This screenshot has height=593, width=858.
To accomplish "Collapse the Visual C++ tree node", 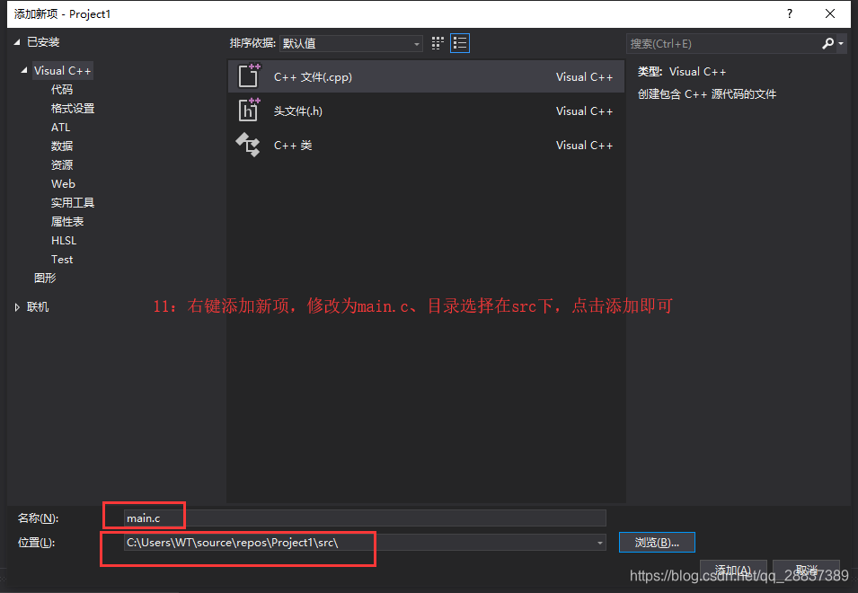I will [x=24, y=71].
